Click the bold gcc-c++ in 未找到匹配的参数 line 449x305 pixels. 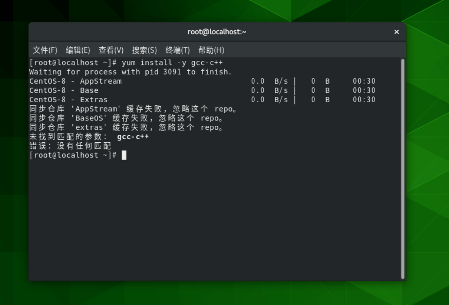(133, 136)
